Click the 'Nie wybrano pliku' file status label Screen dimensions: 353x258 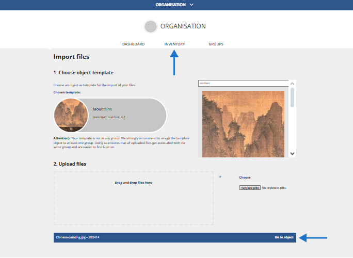tap(274, 188)
